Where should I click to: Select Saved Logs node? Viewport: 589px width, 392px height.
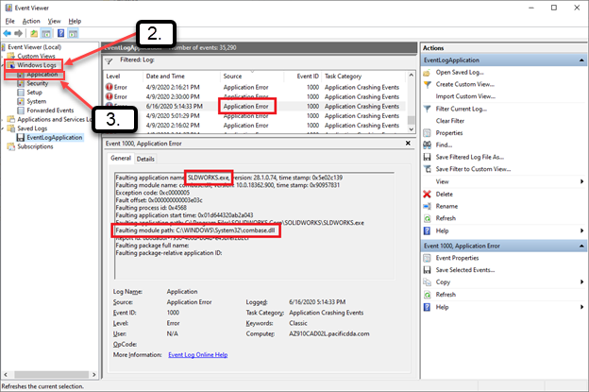click(32, 128)
